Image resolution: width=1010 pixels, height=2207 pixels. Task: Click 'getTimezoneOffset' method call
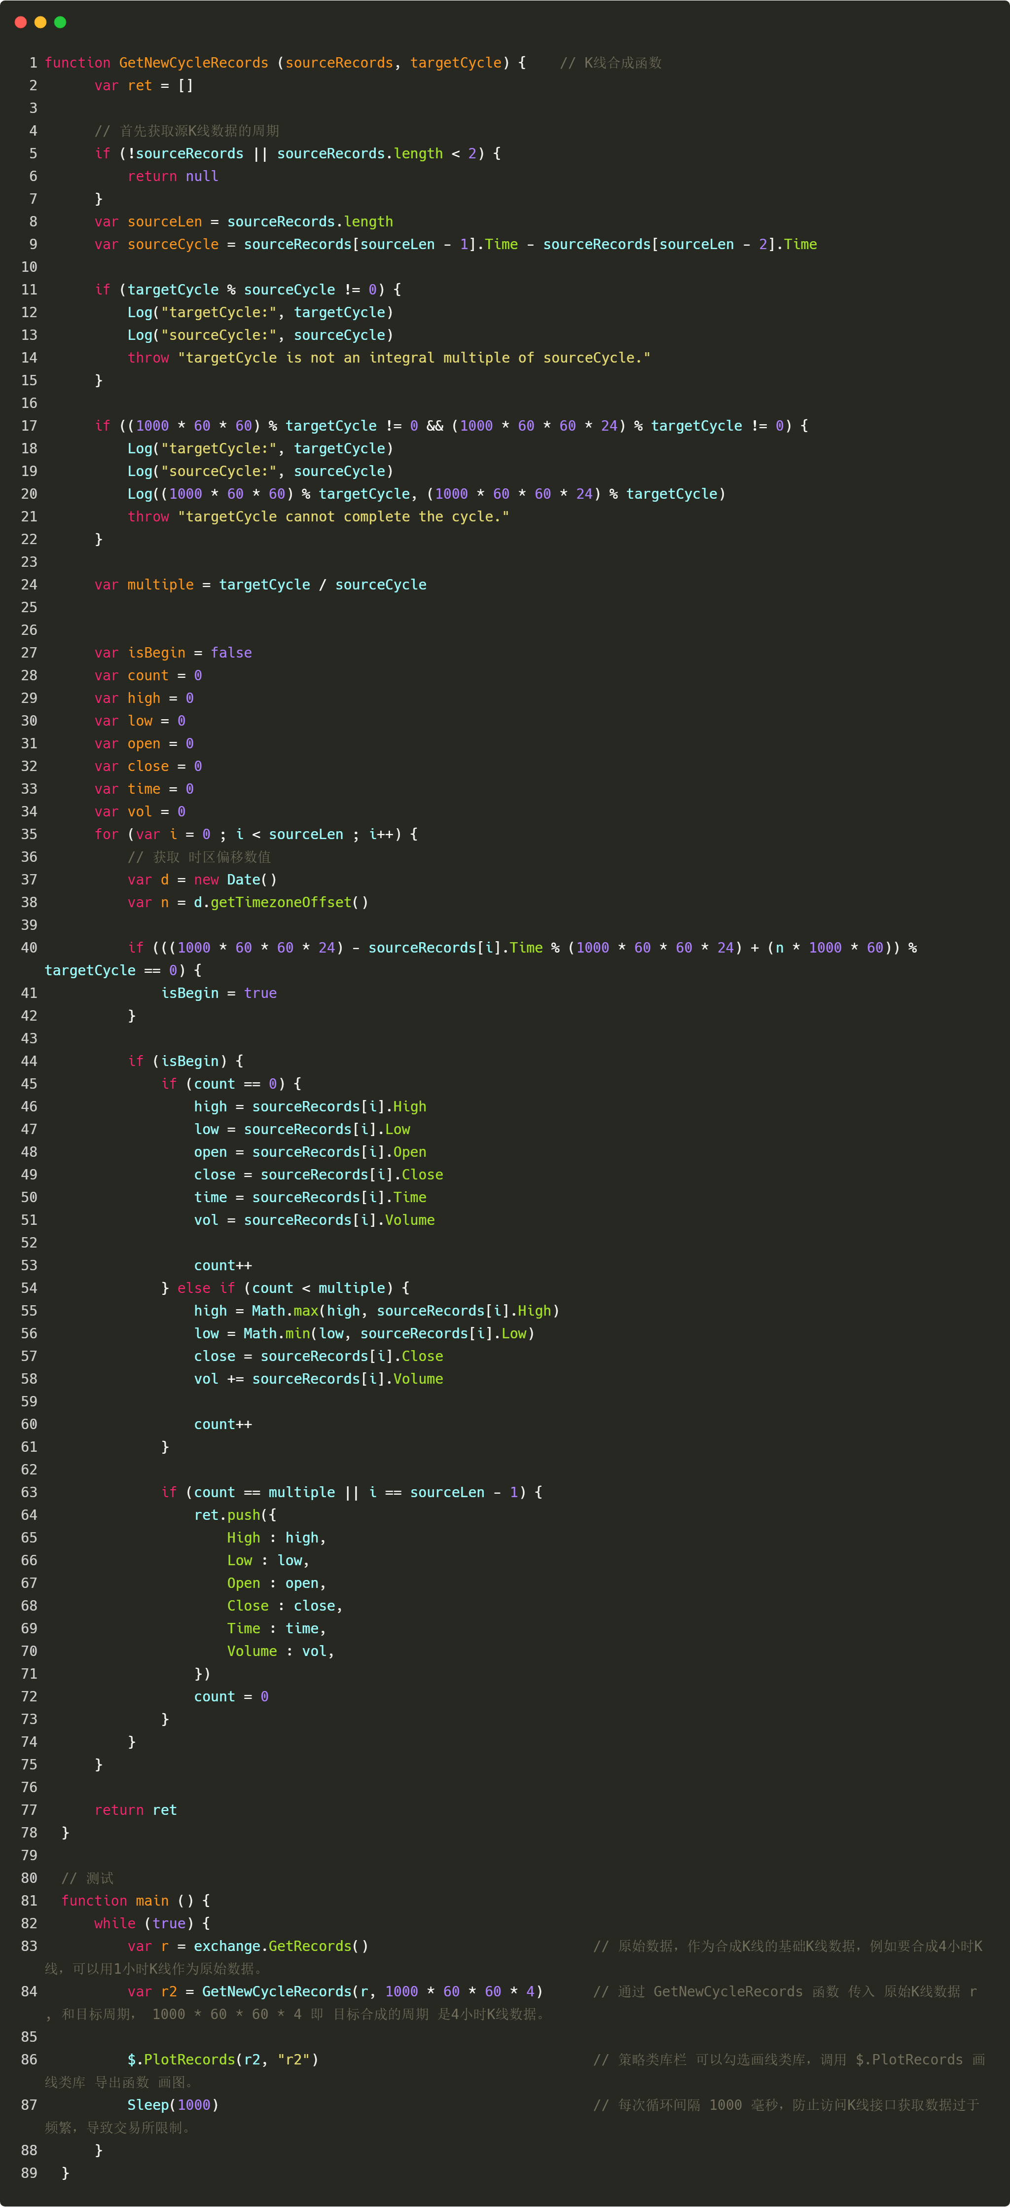coord(280,902)
